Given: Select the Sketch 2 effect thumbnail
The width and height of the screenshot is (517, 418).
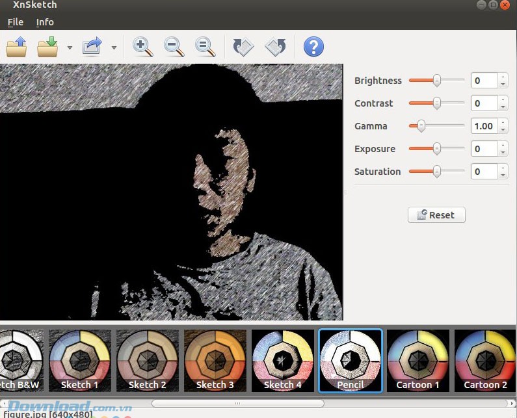Looking at the screenshot, I should (148, 360).
